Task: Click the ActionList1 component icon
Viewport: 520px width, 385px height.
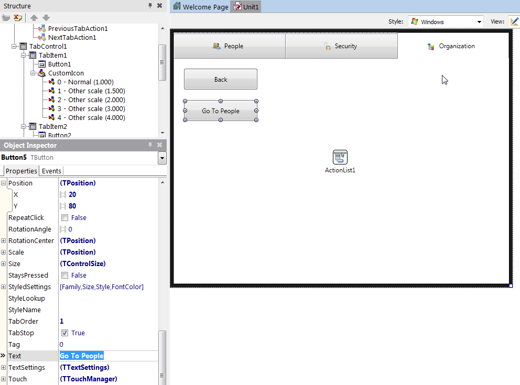Action: [340, 157]
